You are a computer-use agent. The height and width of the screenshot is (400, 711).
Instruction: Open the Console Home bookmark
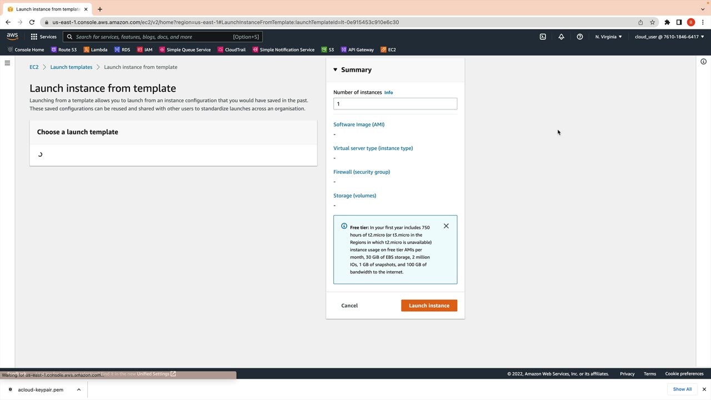[26, 49]
